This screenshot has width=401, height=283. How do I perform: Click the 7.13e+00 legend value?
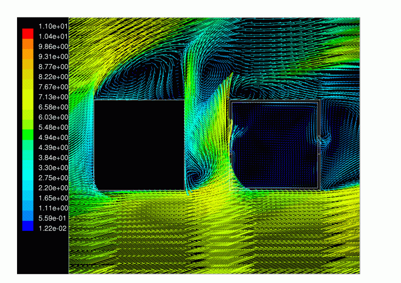tap(53, 97)
